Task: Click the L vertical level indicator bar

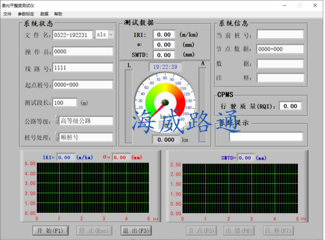Action: click(129, 105)
